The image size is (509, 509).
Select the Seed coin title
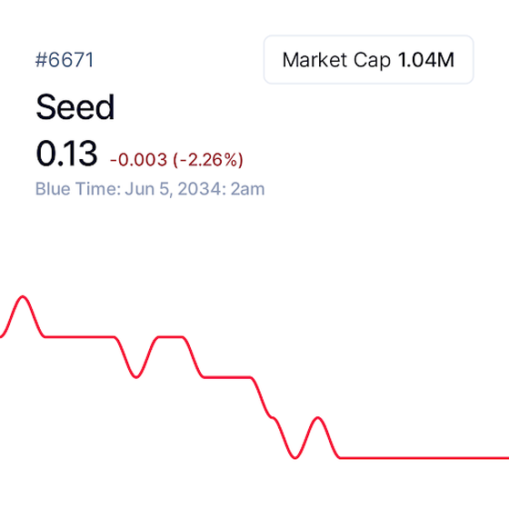[x=75, y=107]
